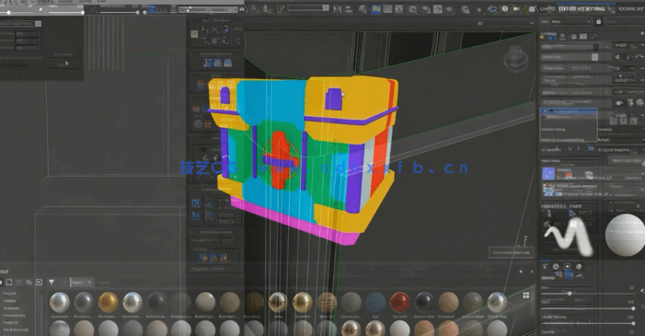Switch to the Texture Set List tab

[630, 8]
